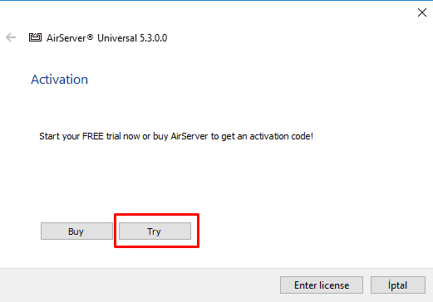
Task: Click the word trial in the message
Action: tap(113, 136)
